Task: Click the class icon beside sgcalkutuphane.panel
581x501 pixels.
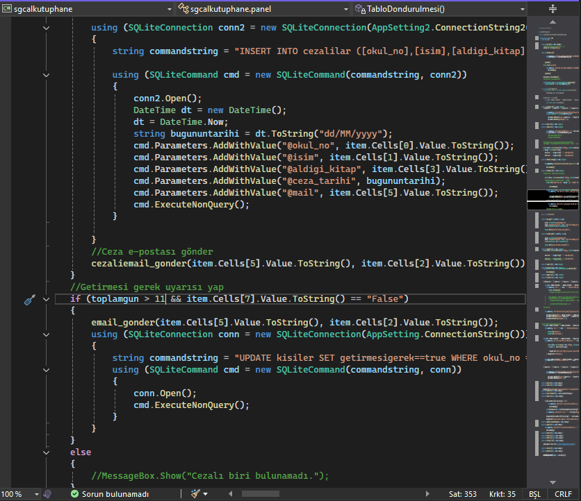Action: pos(183,9)
